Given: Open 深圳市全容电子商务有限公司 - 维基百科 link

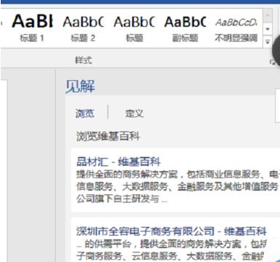Looking at the screenshot, I should pos(171,231).
